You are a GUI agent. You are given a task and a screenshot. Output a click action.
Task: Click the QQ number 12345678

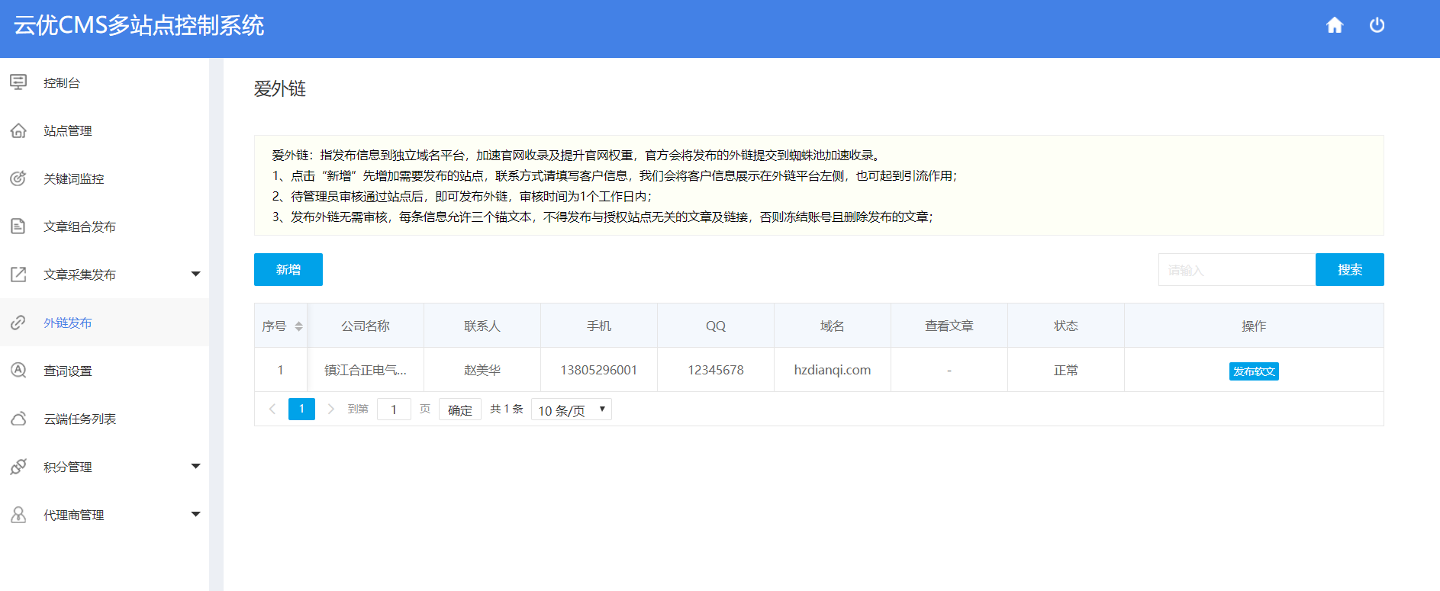[x=716, y=370]
